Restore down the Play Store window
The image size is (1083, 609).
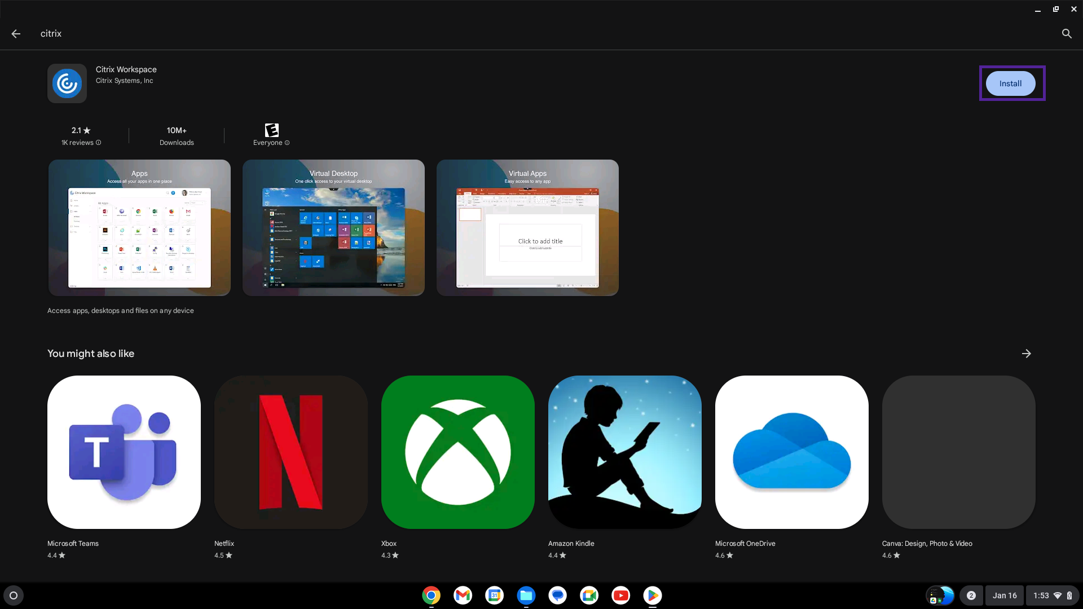[x=1056, y=10]
